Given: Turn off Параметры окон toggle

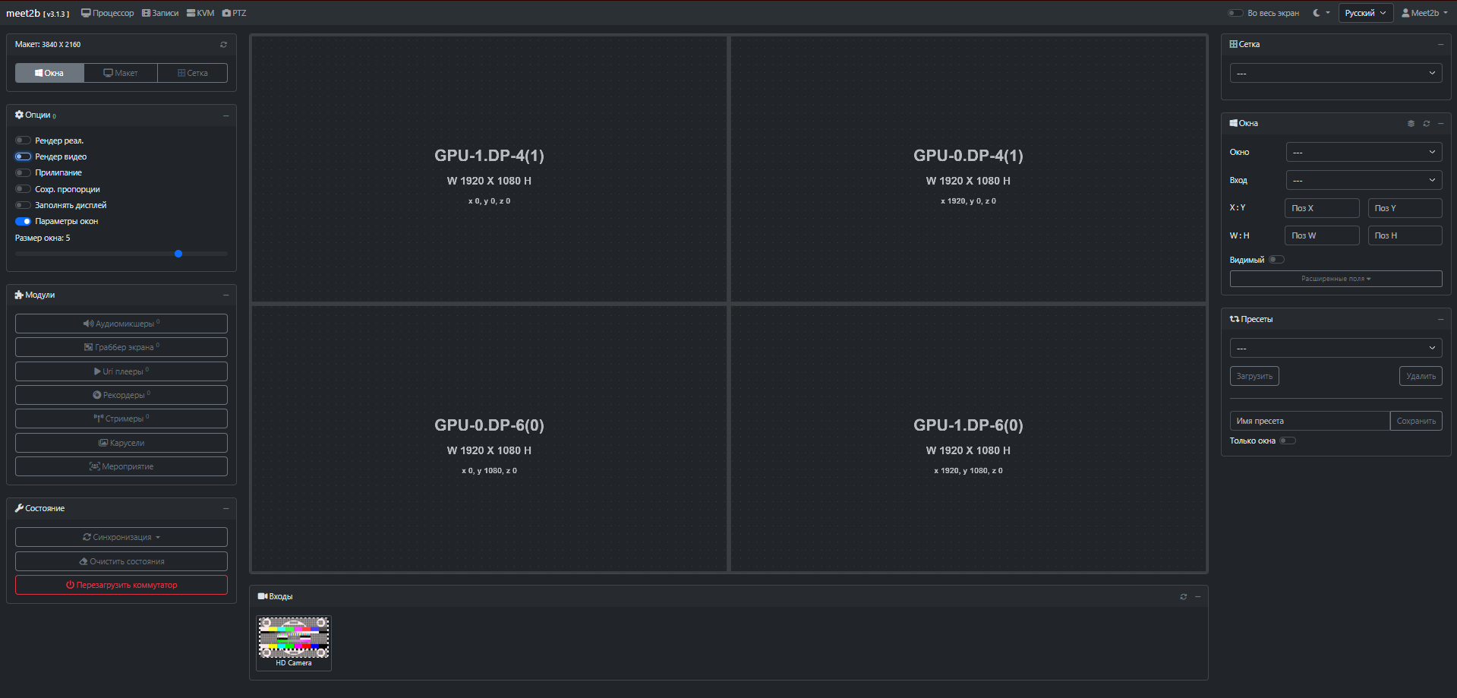Looking at the screenshot, I should click(23, 222).
